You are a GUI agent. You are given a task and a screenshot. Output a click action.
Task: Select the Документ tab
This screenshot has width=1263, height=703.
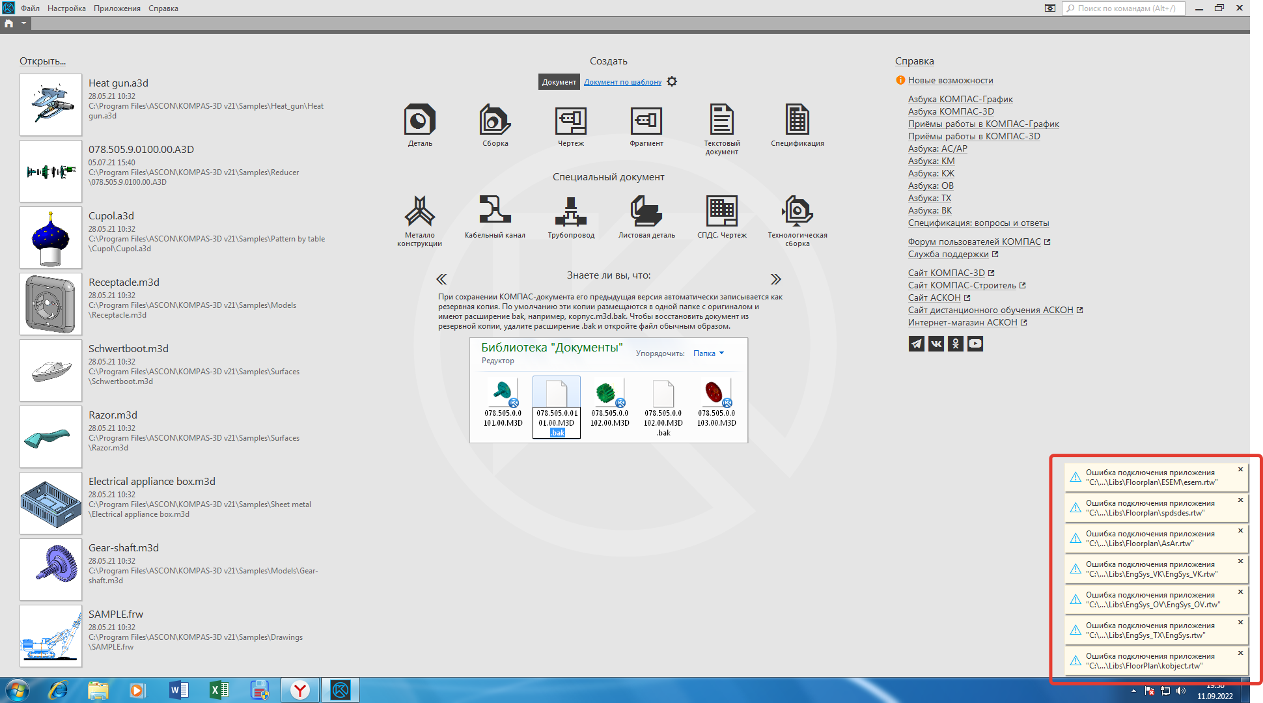coord(559,82)
